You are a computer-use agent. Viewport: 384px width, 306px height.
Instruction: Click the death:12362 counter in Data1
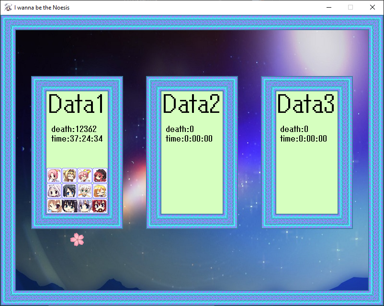click(74, 129)
